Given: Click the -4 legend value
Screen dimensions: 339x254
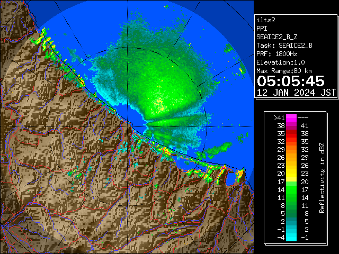Looking at the screenshot, I should pos(281,238).
